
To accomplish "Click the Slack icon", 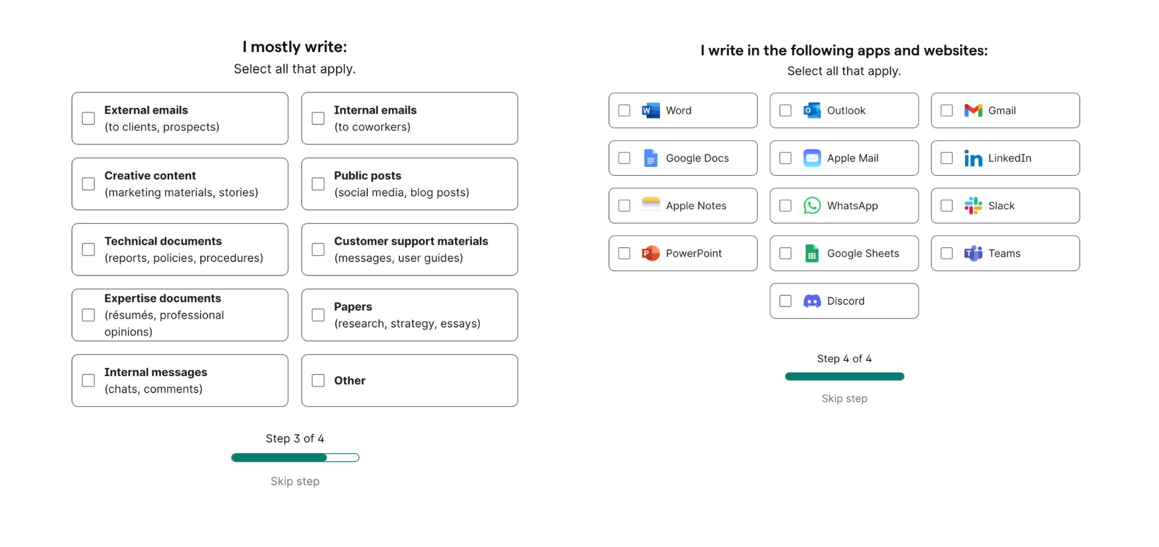I will (x=973, y=205).
